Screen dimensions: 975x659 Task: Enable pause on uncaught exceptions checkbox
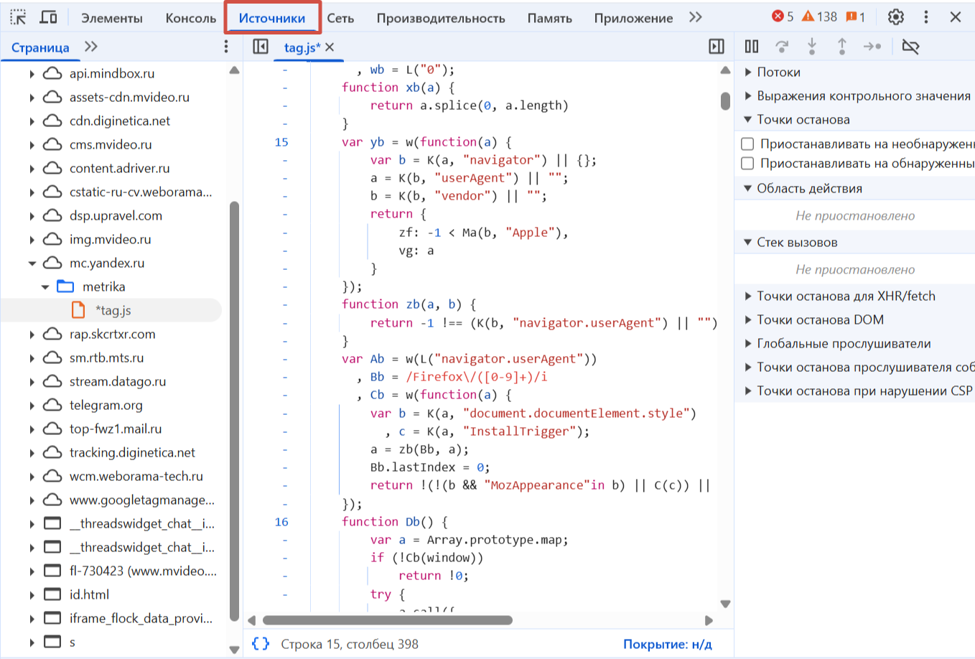[747, 144]
